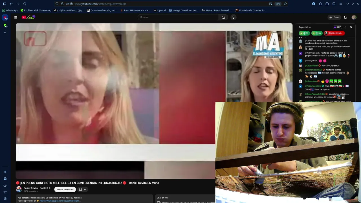Click the browser forward arrow

[18, 4]
